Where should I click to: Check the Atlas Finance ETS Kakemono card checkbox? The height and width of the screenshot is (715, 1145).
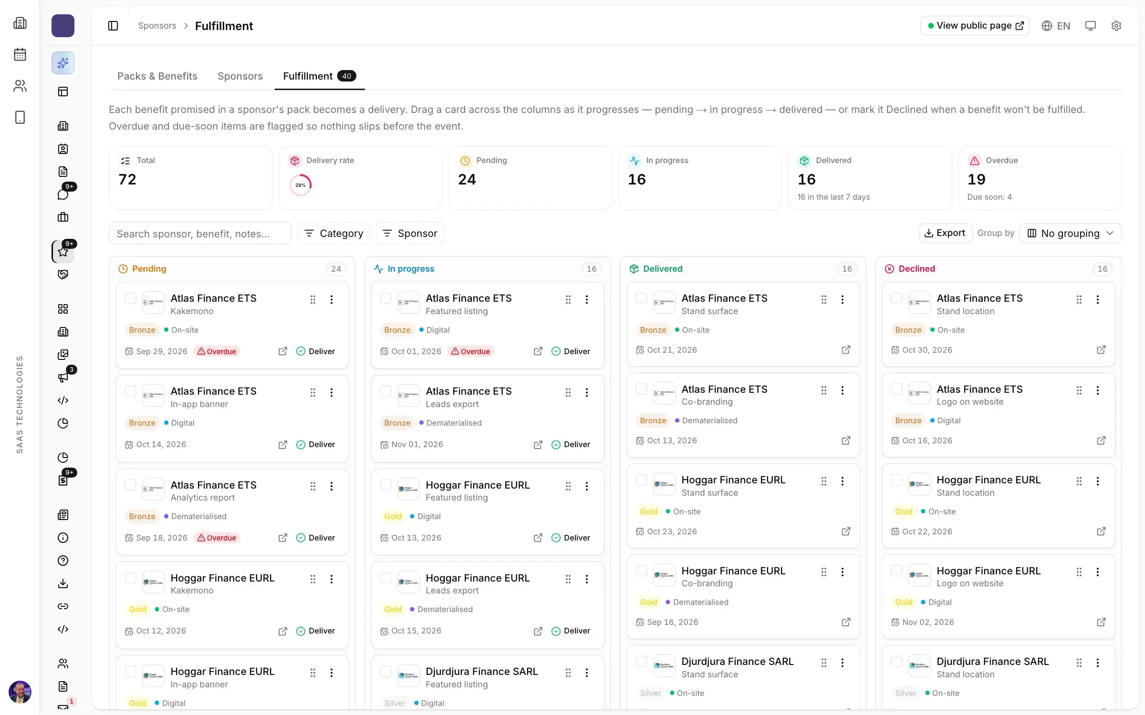pos(130,298)
